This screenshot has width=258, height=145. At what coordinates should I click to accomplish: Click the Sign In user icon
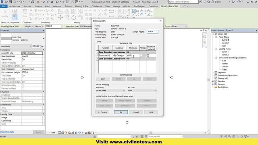click(213, 2)
